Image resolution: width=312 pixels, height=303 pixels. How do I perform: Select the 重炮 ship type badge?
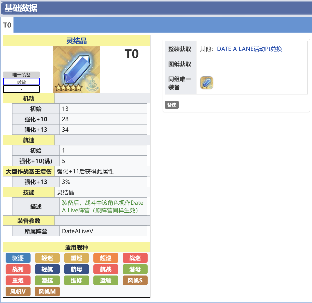coord(18,280)
